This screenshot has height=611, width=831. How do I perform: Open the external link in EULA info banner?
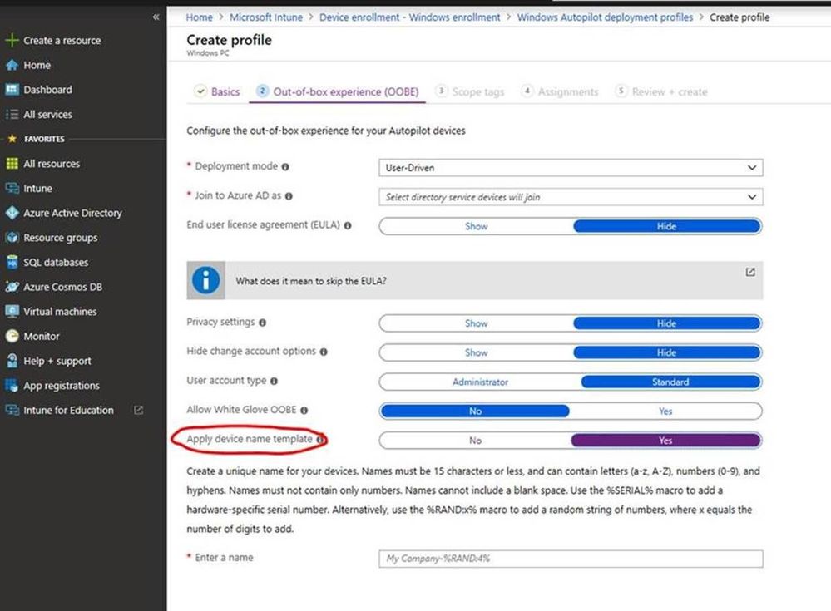[750, 272]
